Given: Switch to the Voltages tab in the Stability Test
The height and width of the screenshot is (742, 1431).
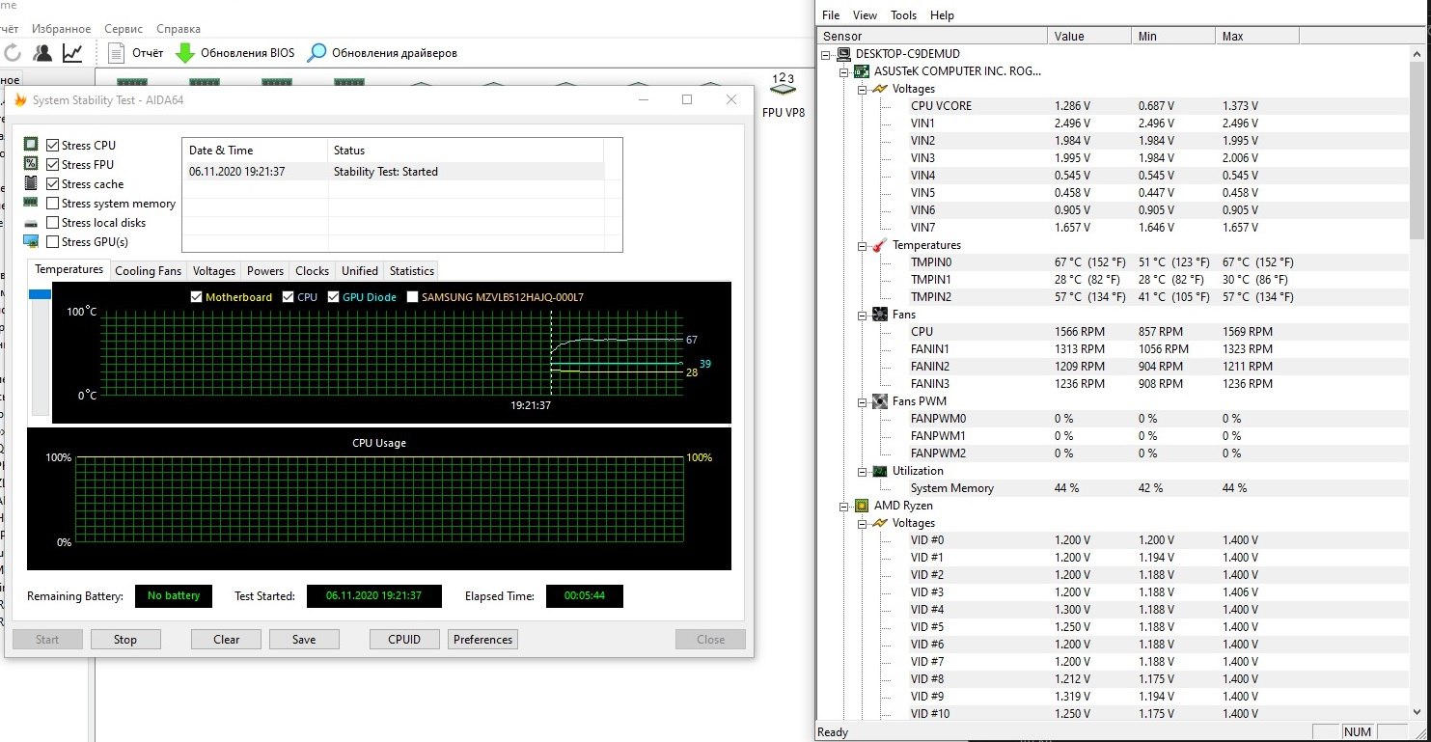Looking at the screenshot, I should click(213, 271).
